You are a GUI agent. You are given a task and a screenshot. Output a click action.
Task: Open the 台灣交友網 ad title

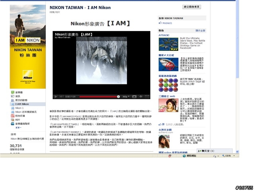tap(165, 130)
